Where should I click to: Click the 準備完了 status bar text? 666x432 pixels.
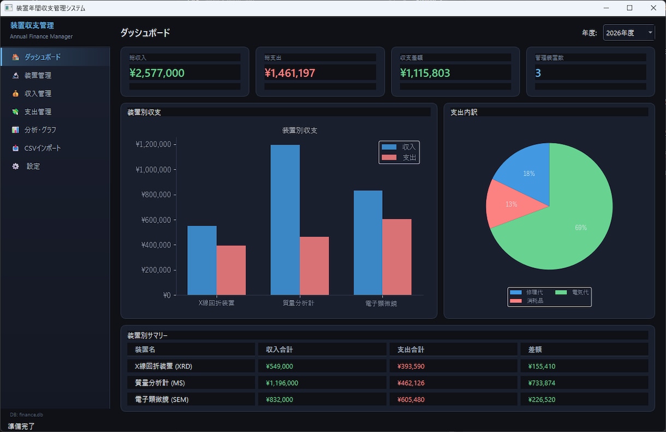(21, 426)
